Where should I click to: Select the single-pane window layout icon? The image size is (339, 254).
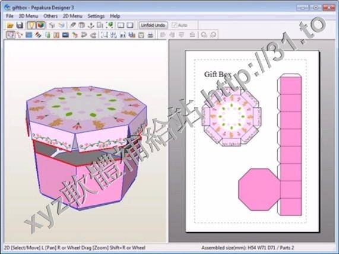point(130,26)
